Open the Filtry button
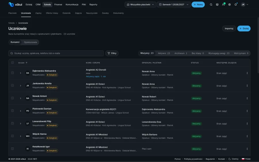259x162 pixels. (x=112, y=53)
